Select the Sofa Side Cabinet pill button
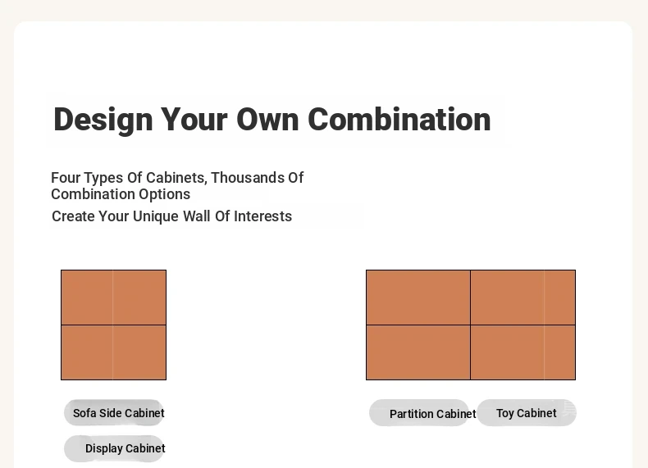 pyautogui.click(x=114, y=412)
